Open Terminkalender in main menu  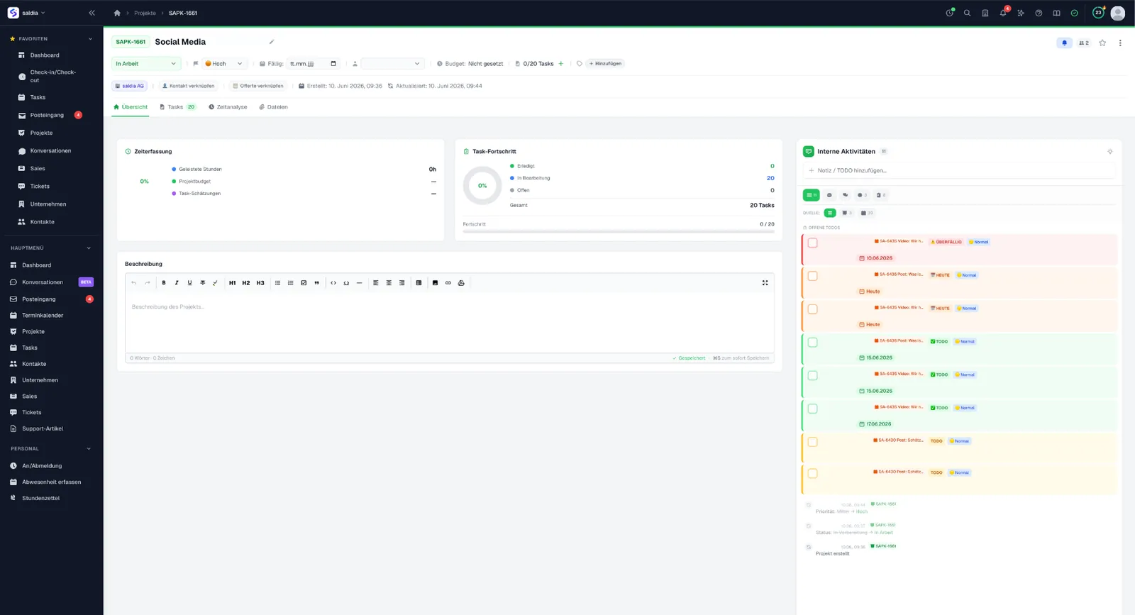43,315
